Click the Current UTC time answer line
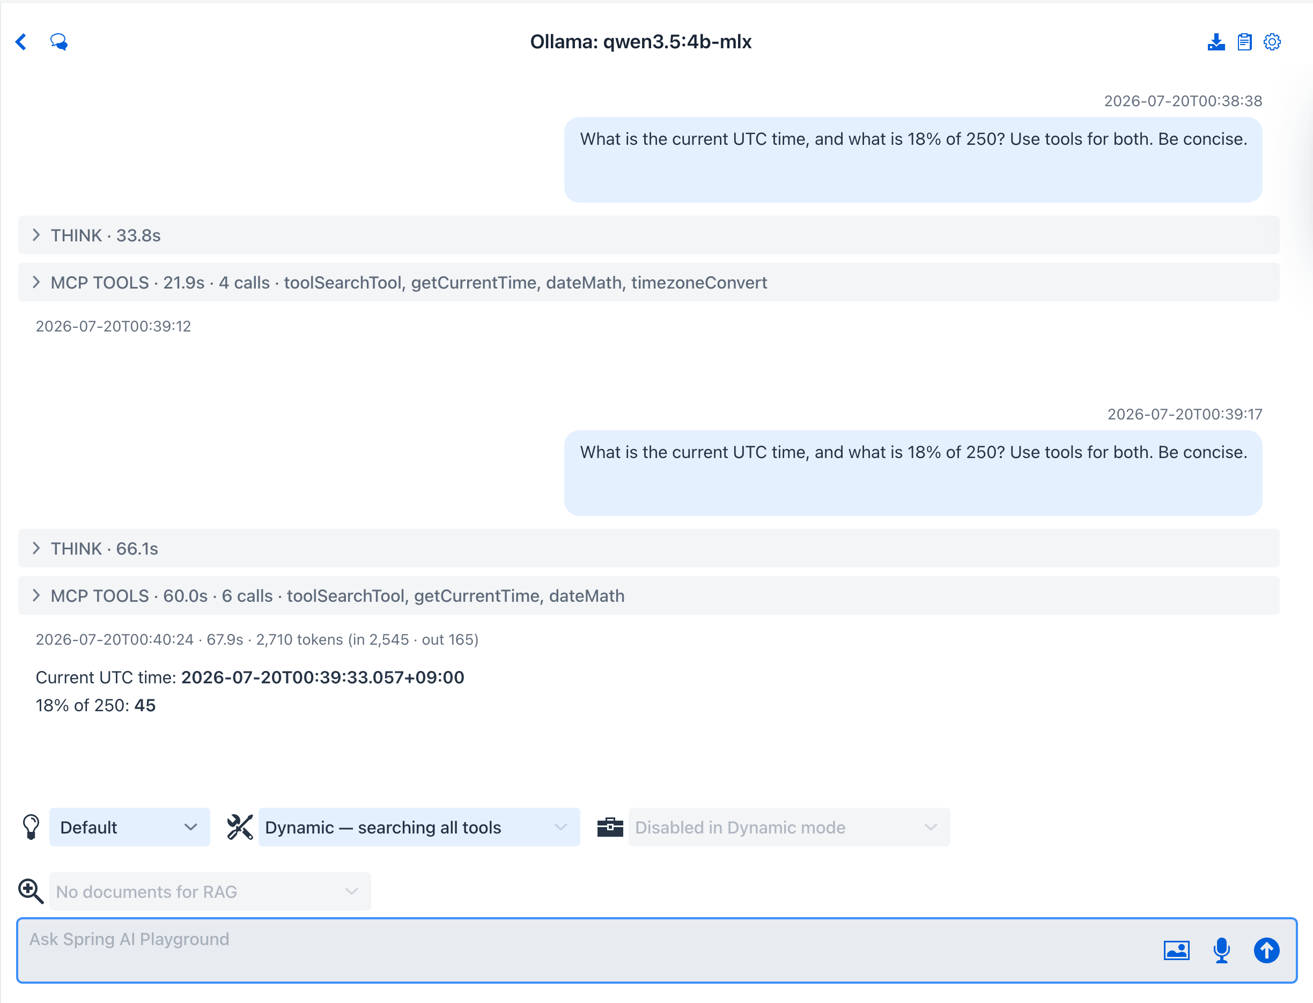 pyautogui.click(x=249, y=677)
